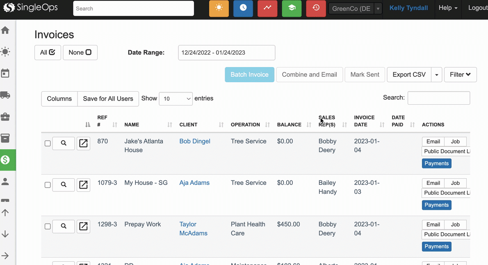
Task: Select the My House - SG checkbox
Action: point(48,185)
